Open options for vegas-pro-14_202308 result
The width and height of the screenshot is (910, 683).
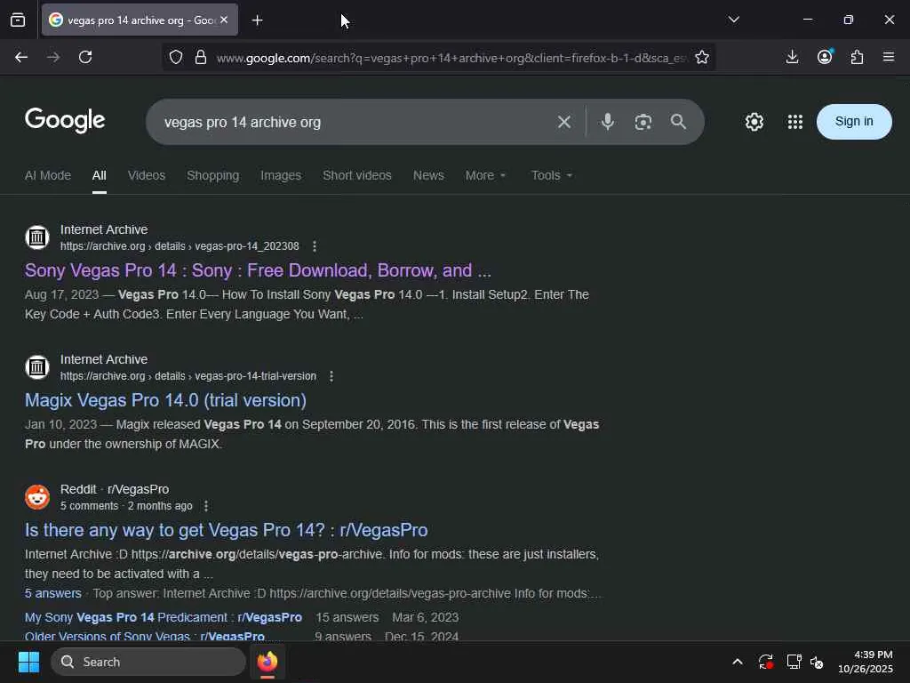tap(315, 246)
